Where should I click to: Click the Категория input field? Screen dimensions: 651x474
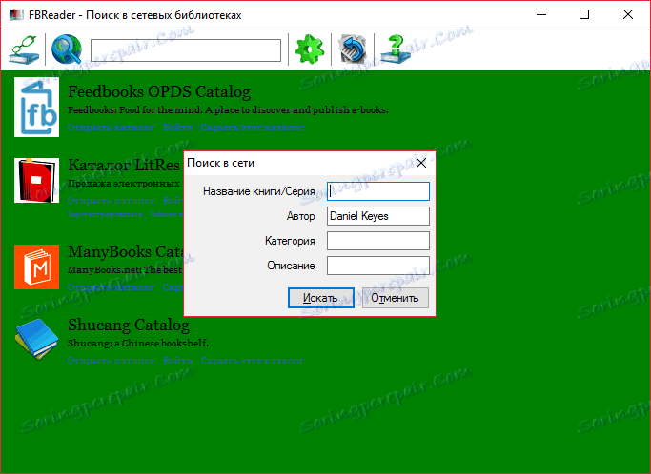pos(378,241)
